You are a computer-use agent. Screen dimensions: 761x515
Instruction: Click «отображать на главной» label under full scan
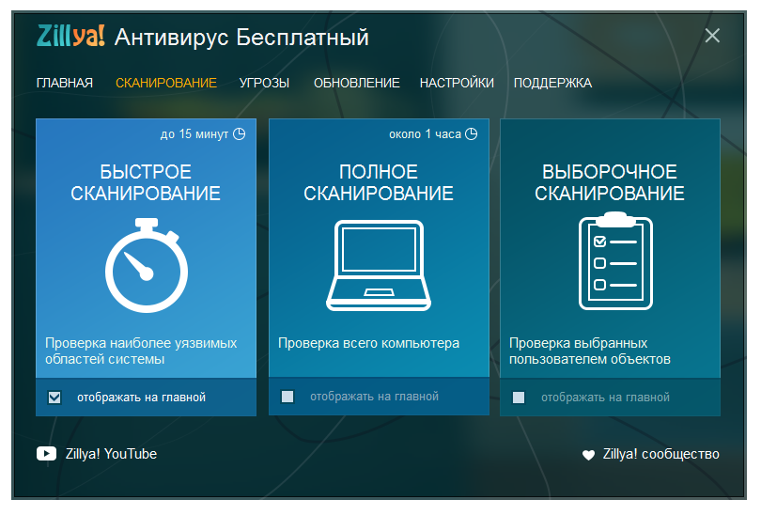(374, 397)
